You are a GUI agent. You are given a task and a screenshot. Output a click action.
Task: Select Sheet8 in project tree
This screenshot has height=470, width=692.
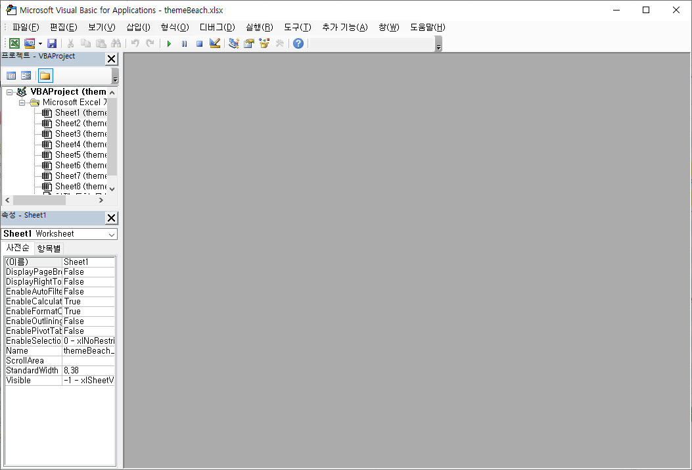81,186
